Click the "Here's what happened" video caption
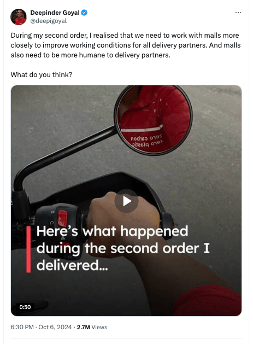Screen dimensions: 253x344 point(123,248)
